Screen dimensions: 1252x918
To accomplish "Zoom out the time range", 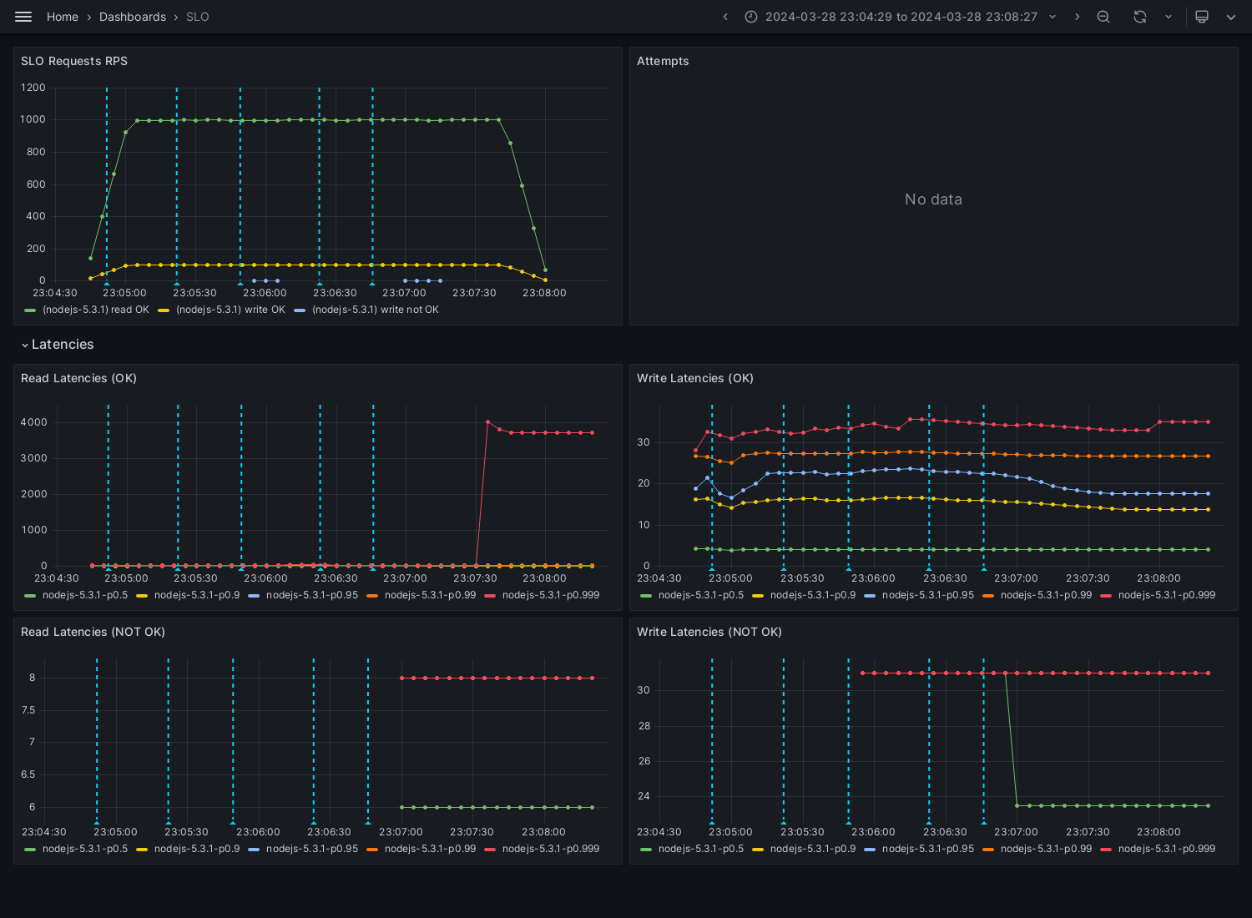I will [x=1103, y=17].
